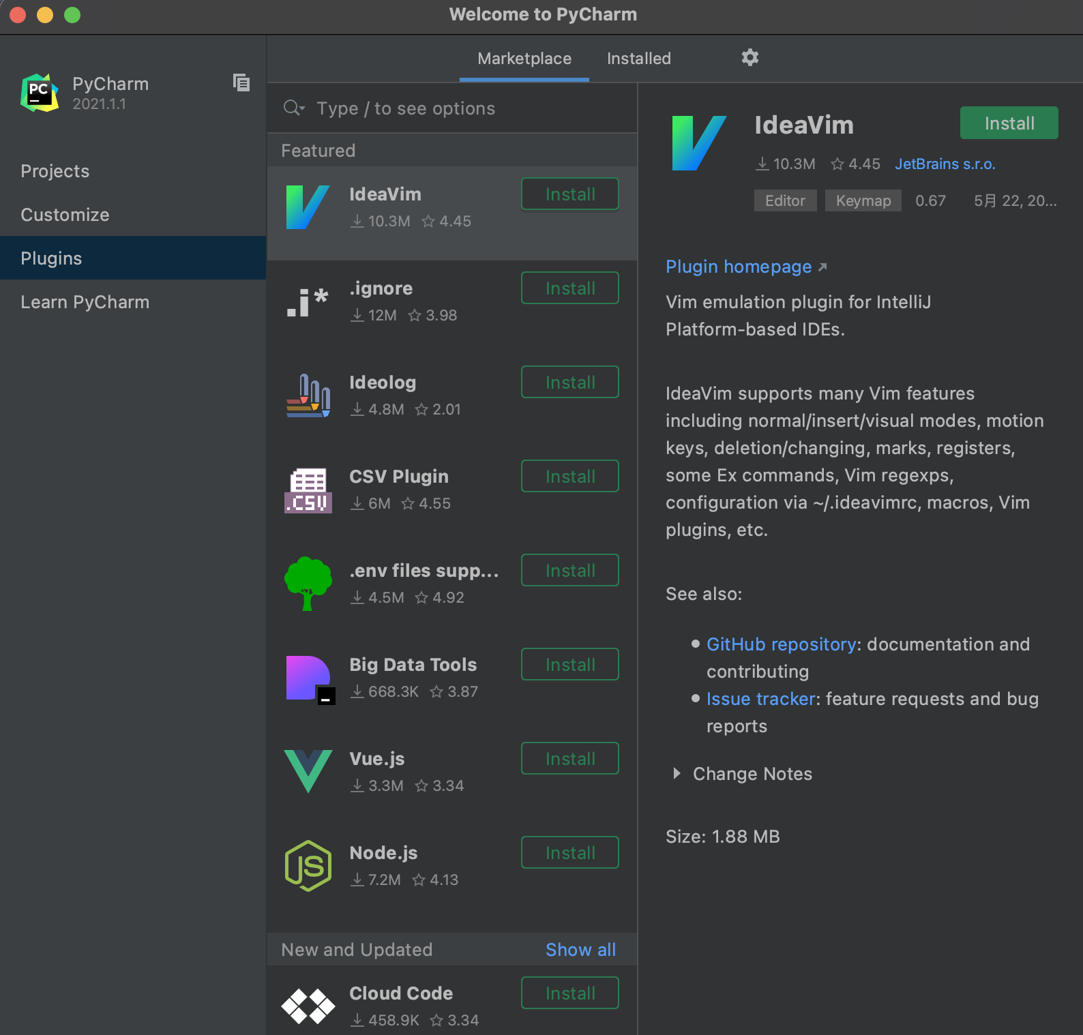Open the plugin settings gear menu

point(750,58)
